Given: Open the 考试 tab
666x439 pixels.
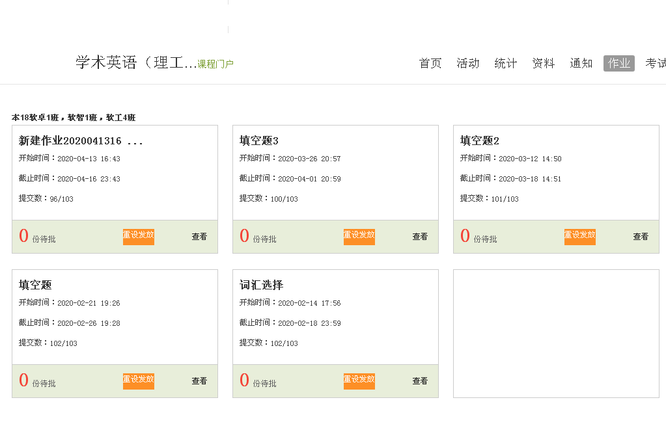Looking at the screenshot, I should [x=655, y=63].
